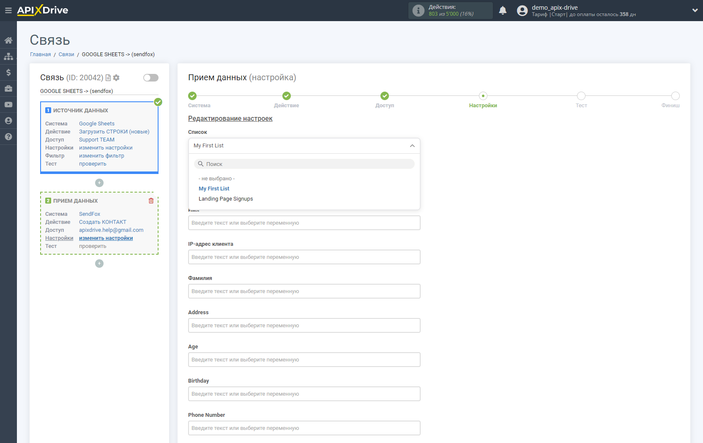Screen dimensions: 703x443
Task: Collapse the My First List dropdown
Action: click(412, 146)
